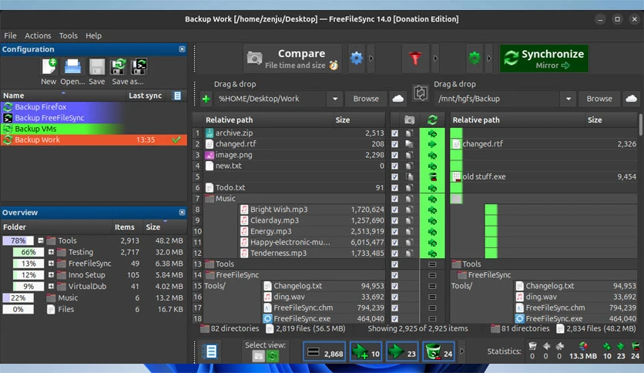Viewport: 644px width, 373px height.
Task: Collapse the Tools folder in Overview
Action: [x=41, y=240]
